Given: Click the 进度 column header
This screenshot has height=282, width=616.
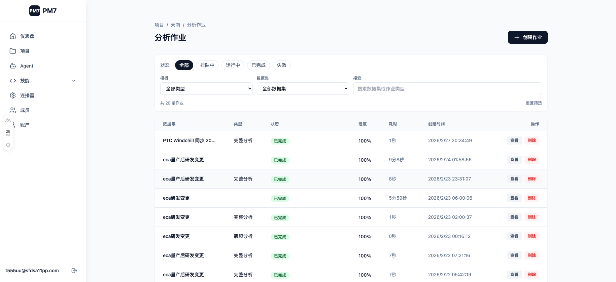Looking at the screenshot, I should pyautogui.click(x=363, y=124).
